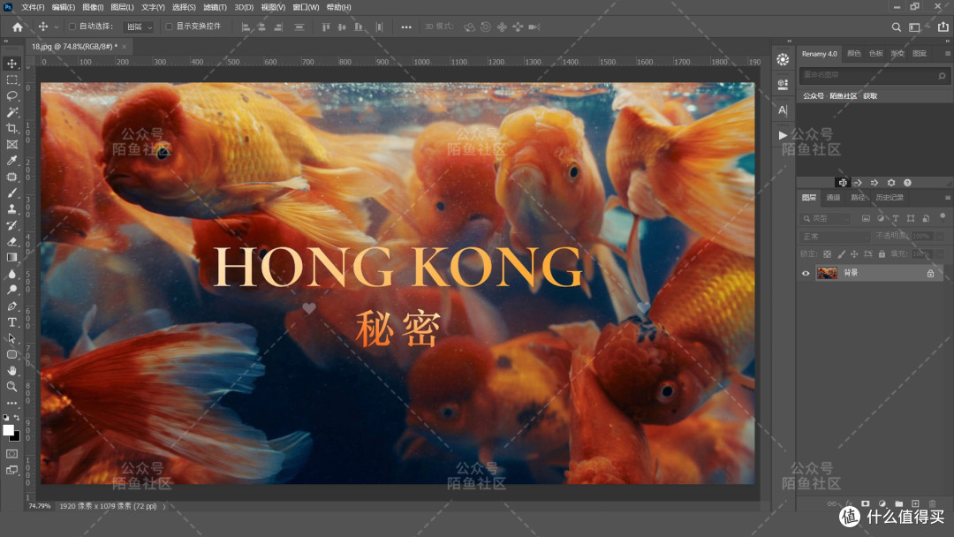Select the Clone Stamp tool
954x537 pixels.
(11, 209)
